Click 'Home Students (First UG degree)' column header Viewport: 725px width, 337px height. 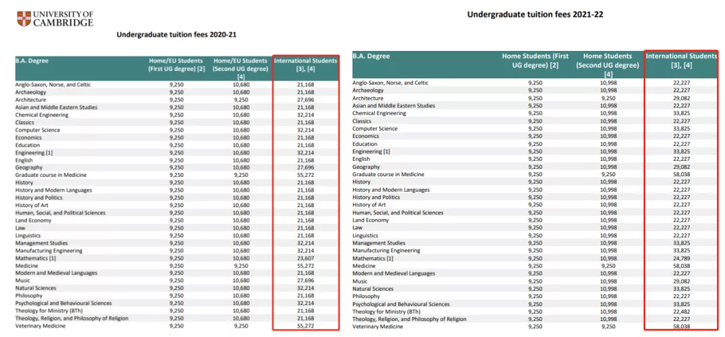pyautogui.click(x=535, y=61)
